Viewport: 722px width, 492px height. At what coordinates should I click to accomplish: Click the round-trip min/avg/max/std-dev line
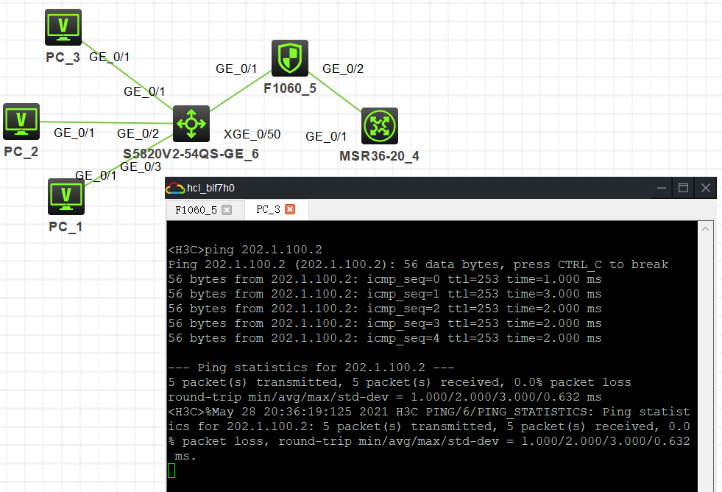(x=385, y=397)
